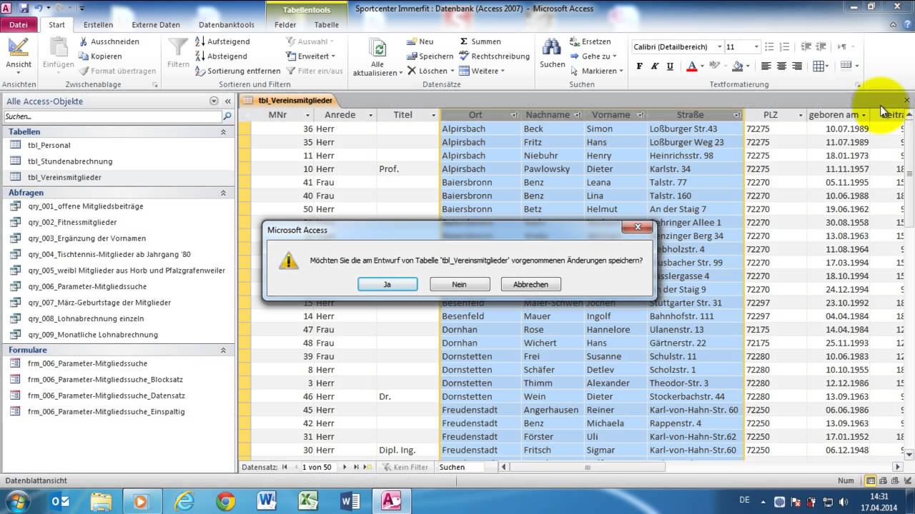The width and height of the screenshot is (915, 514).
Task: Center text alignment in ribbon
Action: (x=781, y=66)
